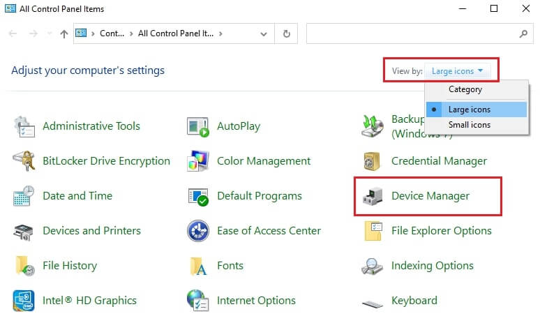Expand the chevron after Cont... breadcrumb

click(131, 33)
